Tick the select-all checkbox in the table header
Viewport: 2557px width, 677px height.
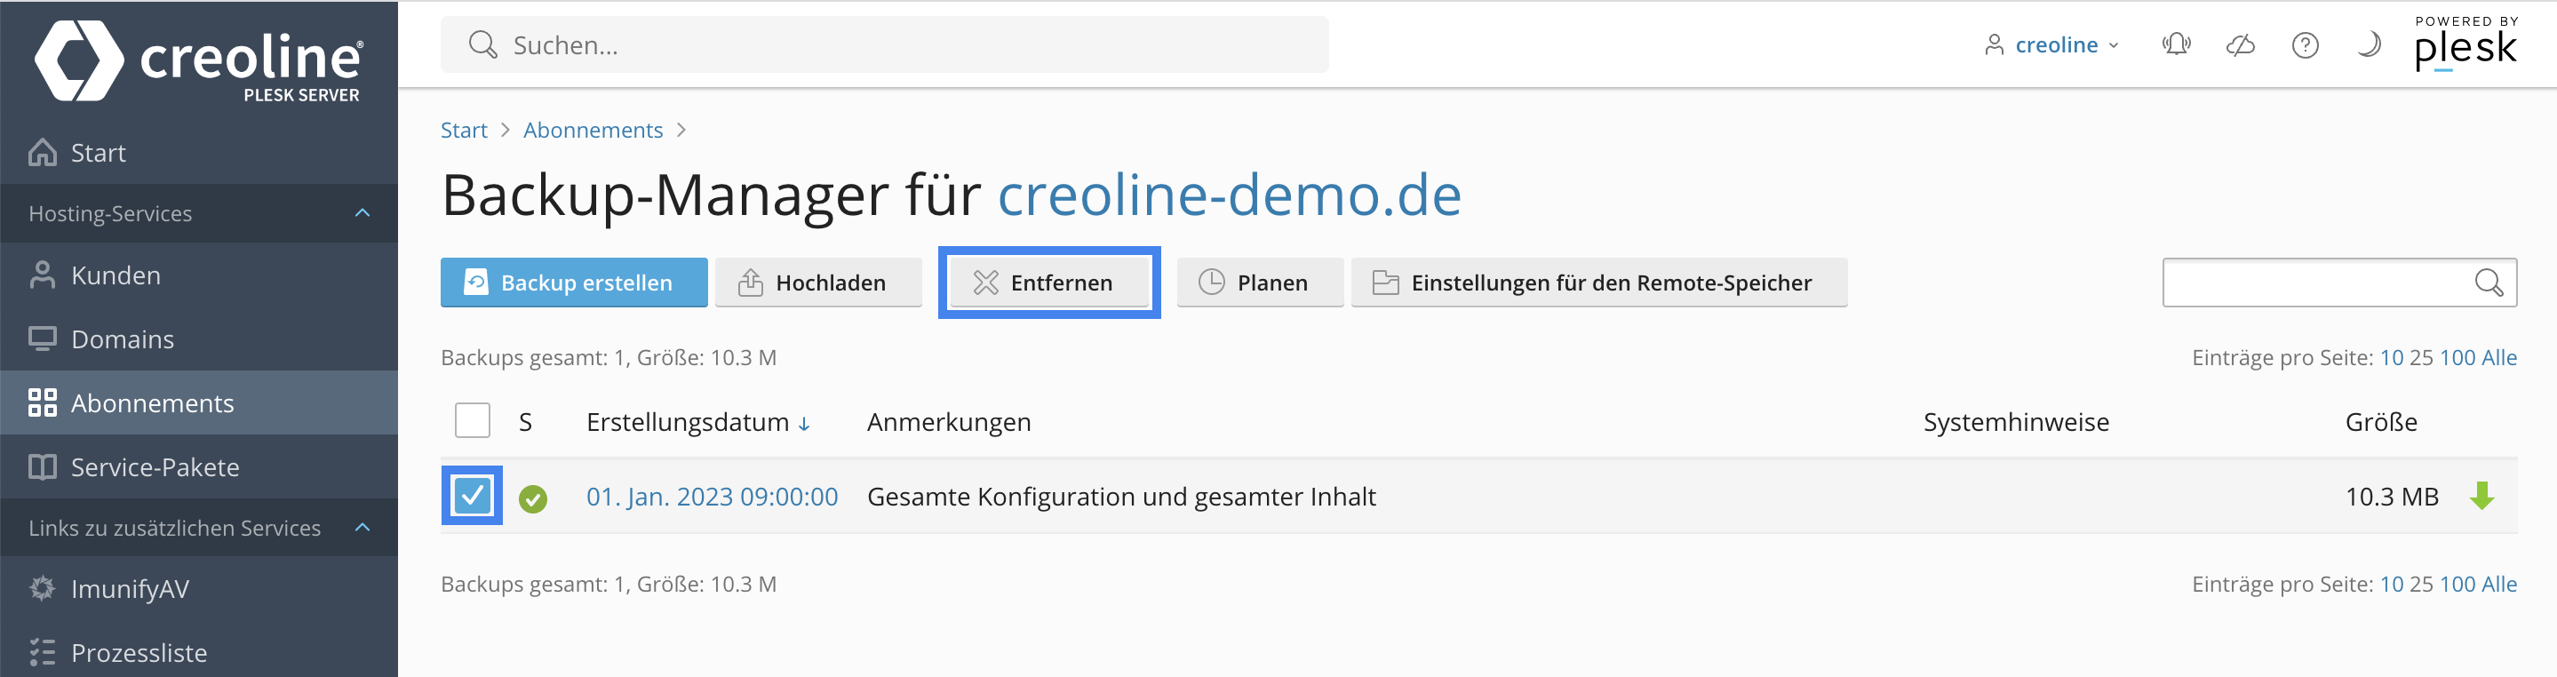click(x=473, y=420)
